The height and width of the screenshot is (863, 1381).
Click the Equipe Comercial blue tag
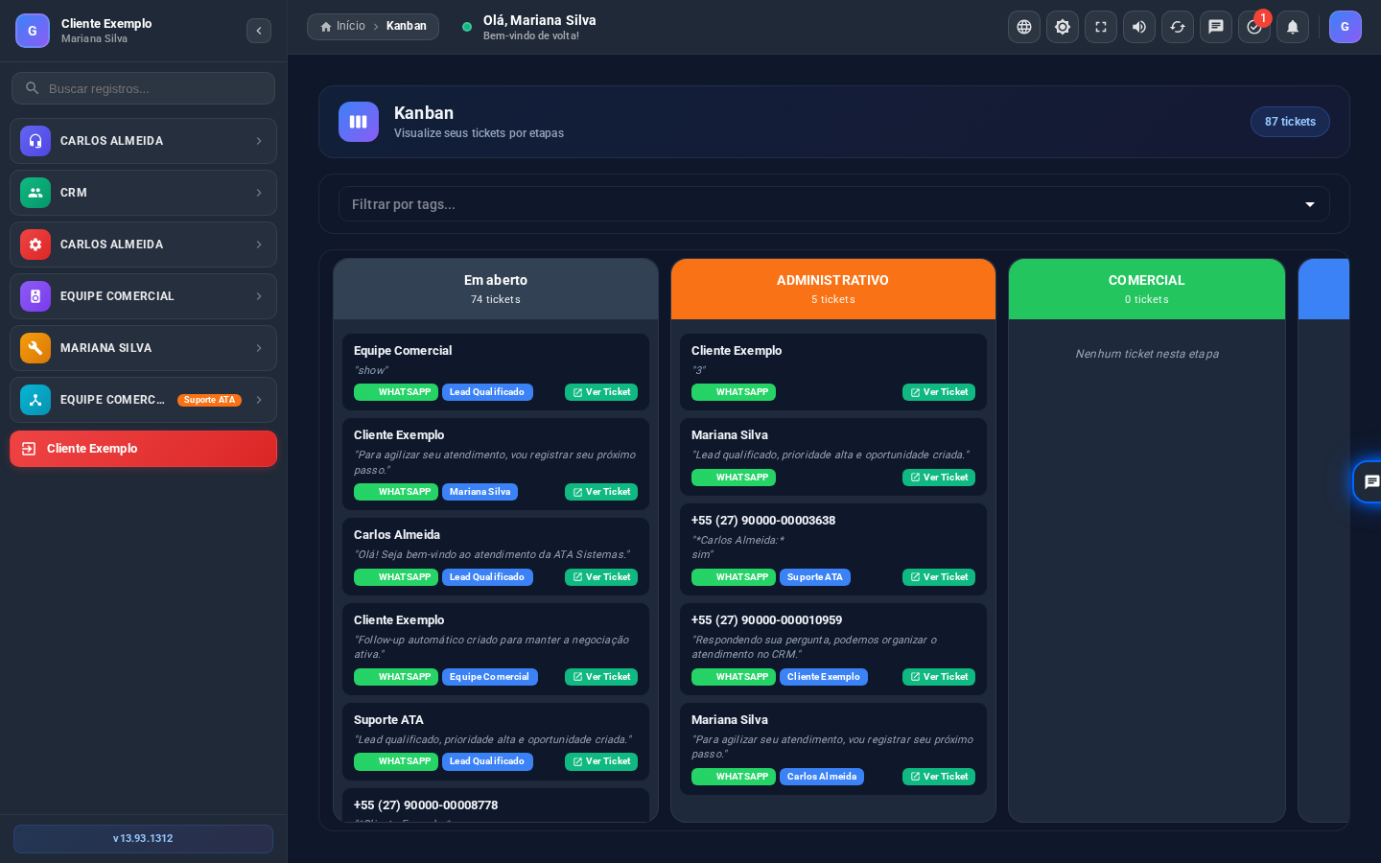click(489, 677)
